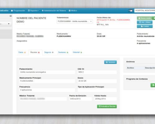Expand the Reportes dropdown menu
155x124 pixels.
[x=33, y=11]
